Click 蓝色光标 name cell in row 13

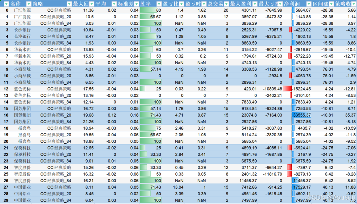click(22, 96)
